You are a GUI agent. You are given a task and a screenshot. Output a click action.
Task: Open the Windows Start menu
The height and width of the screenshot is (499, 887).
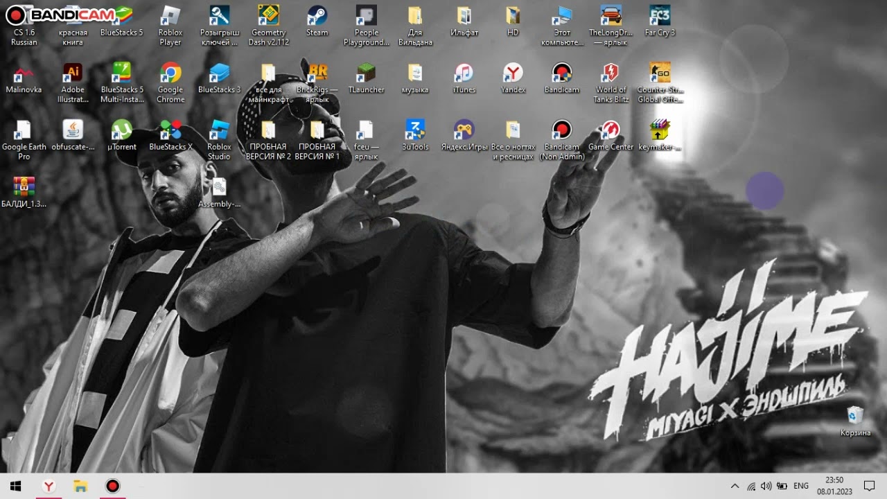click(16, 486)
